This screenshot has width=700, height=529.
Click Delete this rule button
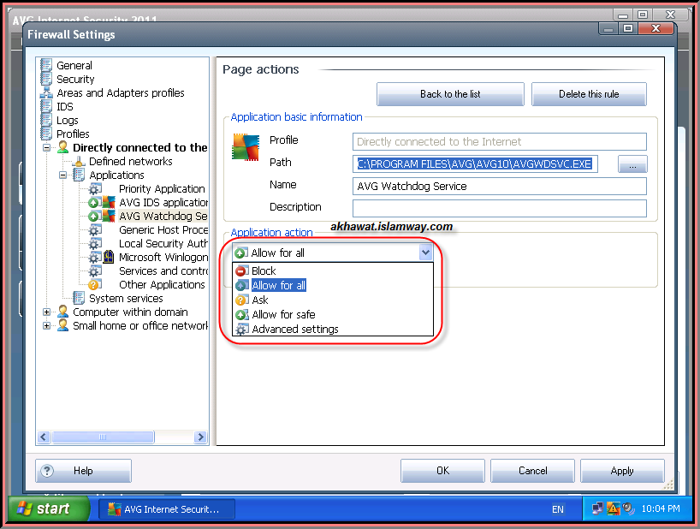coord(589,94)
